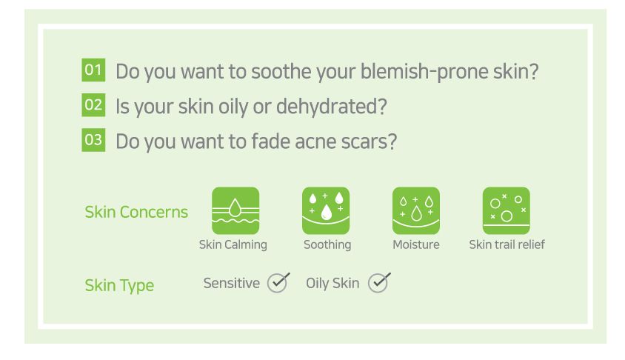Click the Skin Calming label
This screenshot has width=625, height=360.
pos(233,244)
